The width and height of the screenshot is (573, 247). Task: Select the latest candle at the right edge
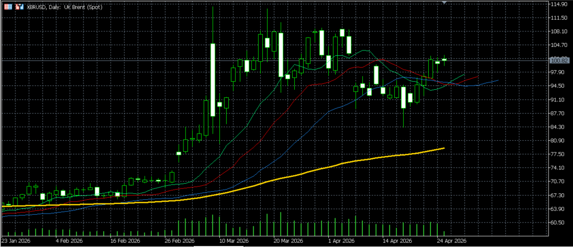point(444,60)
